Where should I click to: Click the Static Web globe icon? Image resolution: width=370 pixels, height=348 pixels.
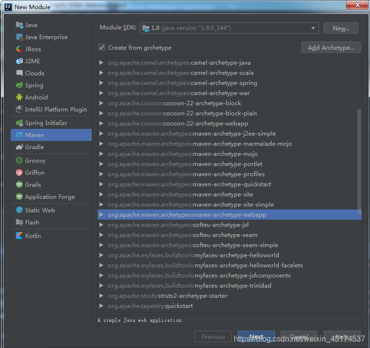click(x=19, y=210)
